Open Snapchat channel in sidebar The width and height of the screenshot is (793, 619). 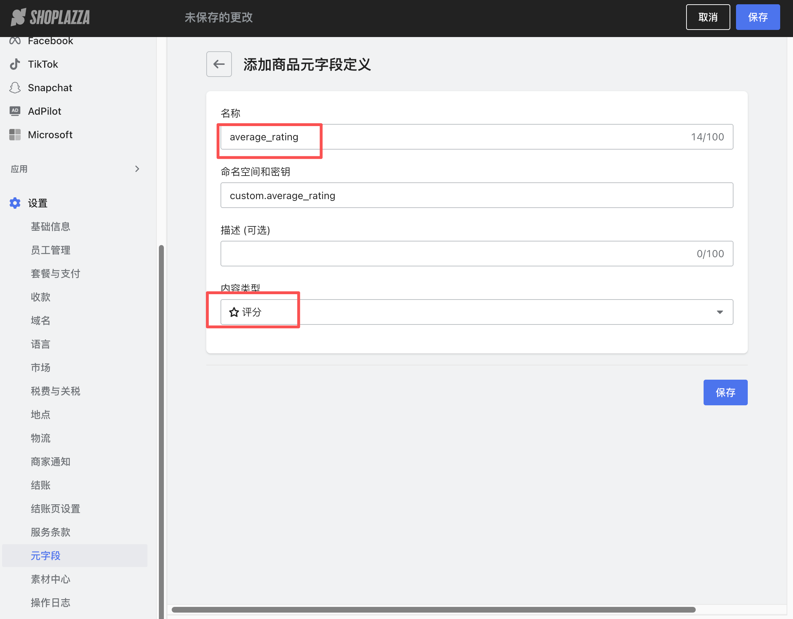click(x=50, y=88)
